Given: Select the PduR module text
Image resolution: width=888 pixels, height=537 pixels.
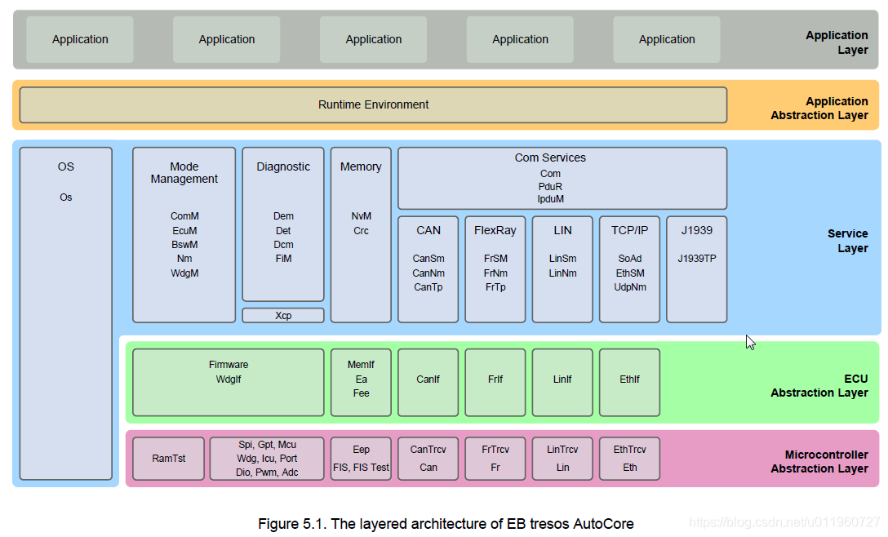Looking at the screenshot, I should [x=550, y=186].
